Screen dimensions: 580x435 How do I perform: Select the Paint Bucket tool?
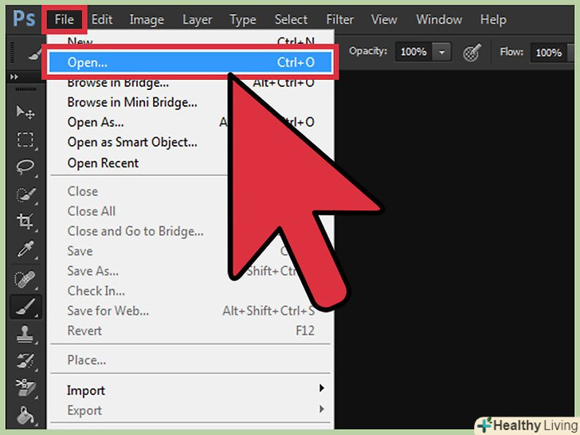point(25,415)
